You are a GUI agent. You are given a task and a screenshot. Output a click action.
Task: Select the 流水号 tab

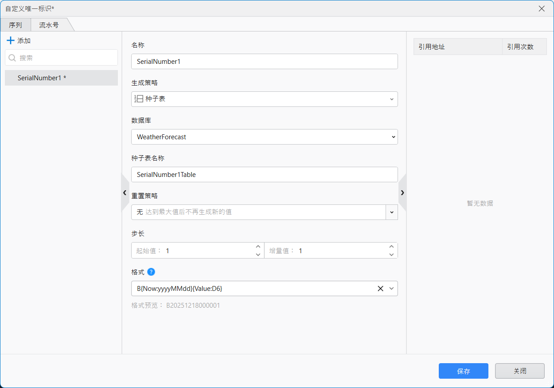coord(49,25)
